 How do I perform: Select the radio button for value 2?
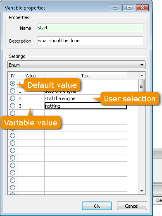(x=12, y=98)
